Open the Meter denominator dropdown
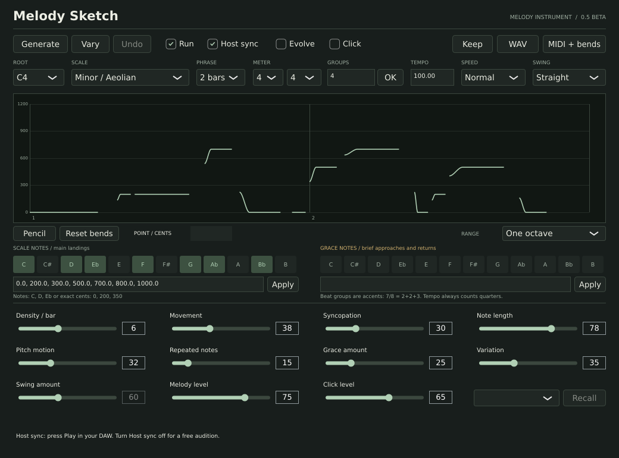This screenshot has height=458, width=619. point(304,77)
